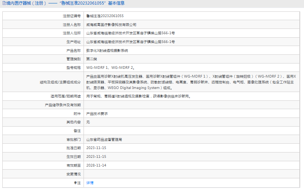The height and width of the screenshot is (189, 304).
Task: Click the 备注 row label
Action: (x=77, y=131)
